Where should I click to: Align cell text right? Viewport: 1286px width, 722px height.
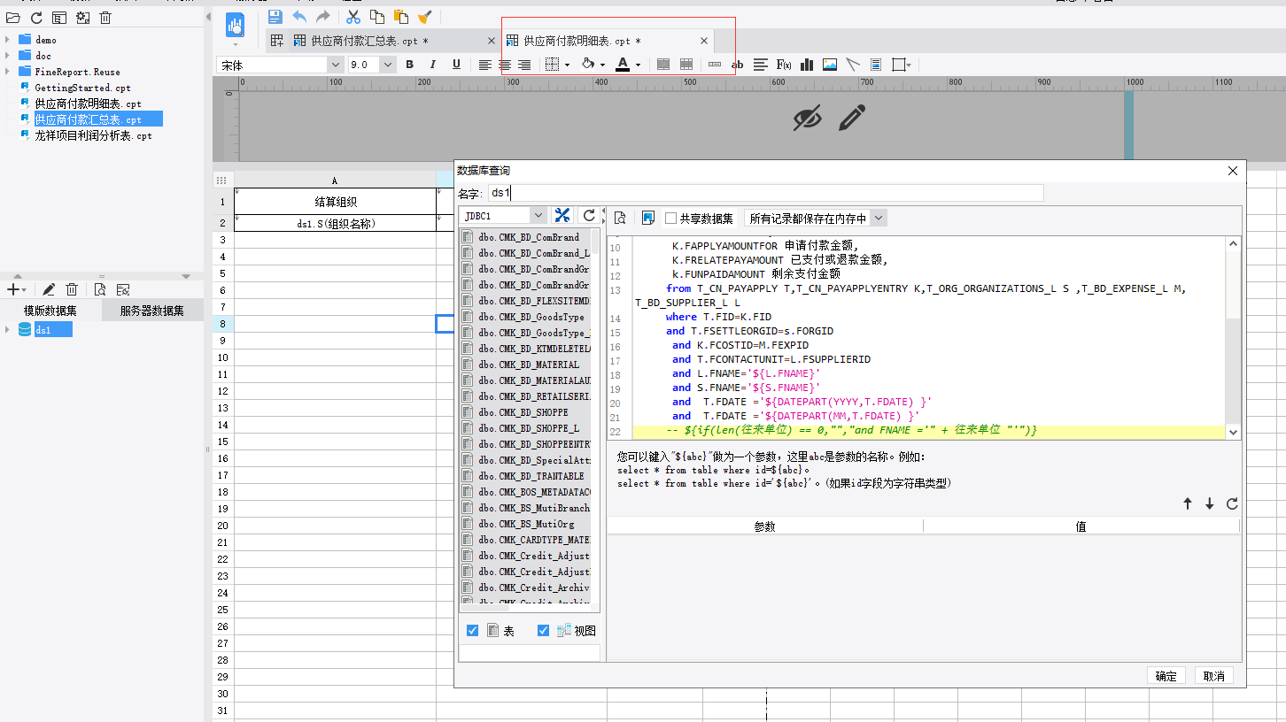point(524,65)
